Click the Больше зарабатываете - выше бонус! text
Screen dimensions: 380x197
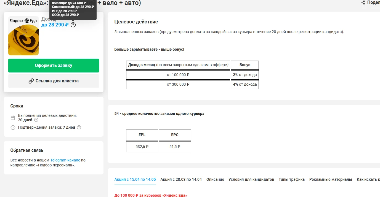[x=149, y=49]
